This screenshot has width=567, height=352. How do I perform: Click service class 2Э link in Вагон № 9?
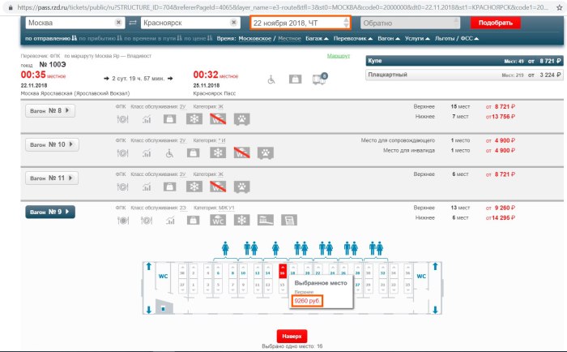tap(183, 208)
